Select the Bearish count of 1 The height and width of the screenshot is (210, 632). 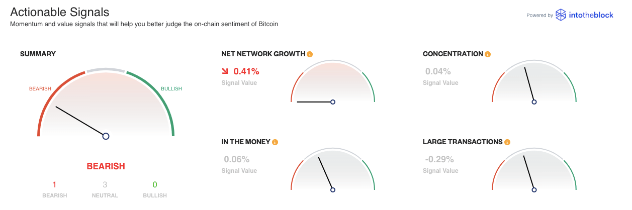54,185
